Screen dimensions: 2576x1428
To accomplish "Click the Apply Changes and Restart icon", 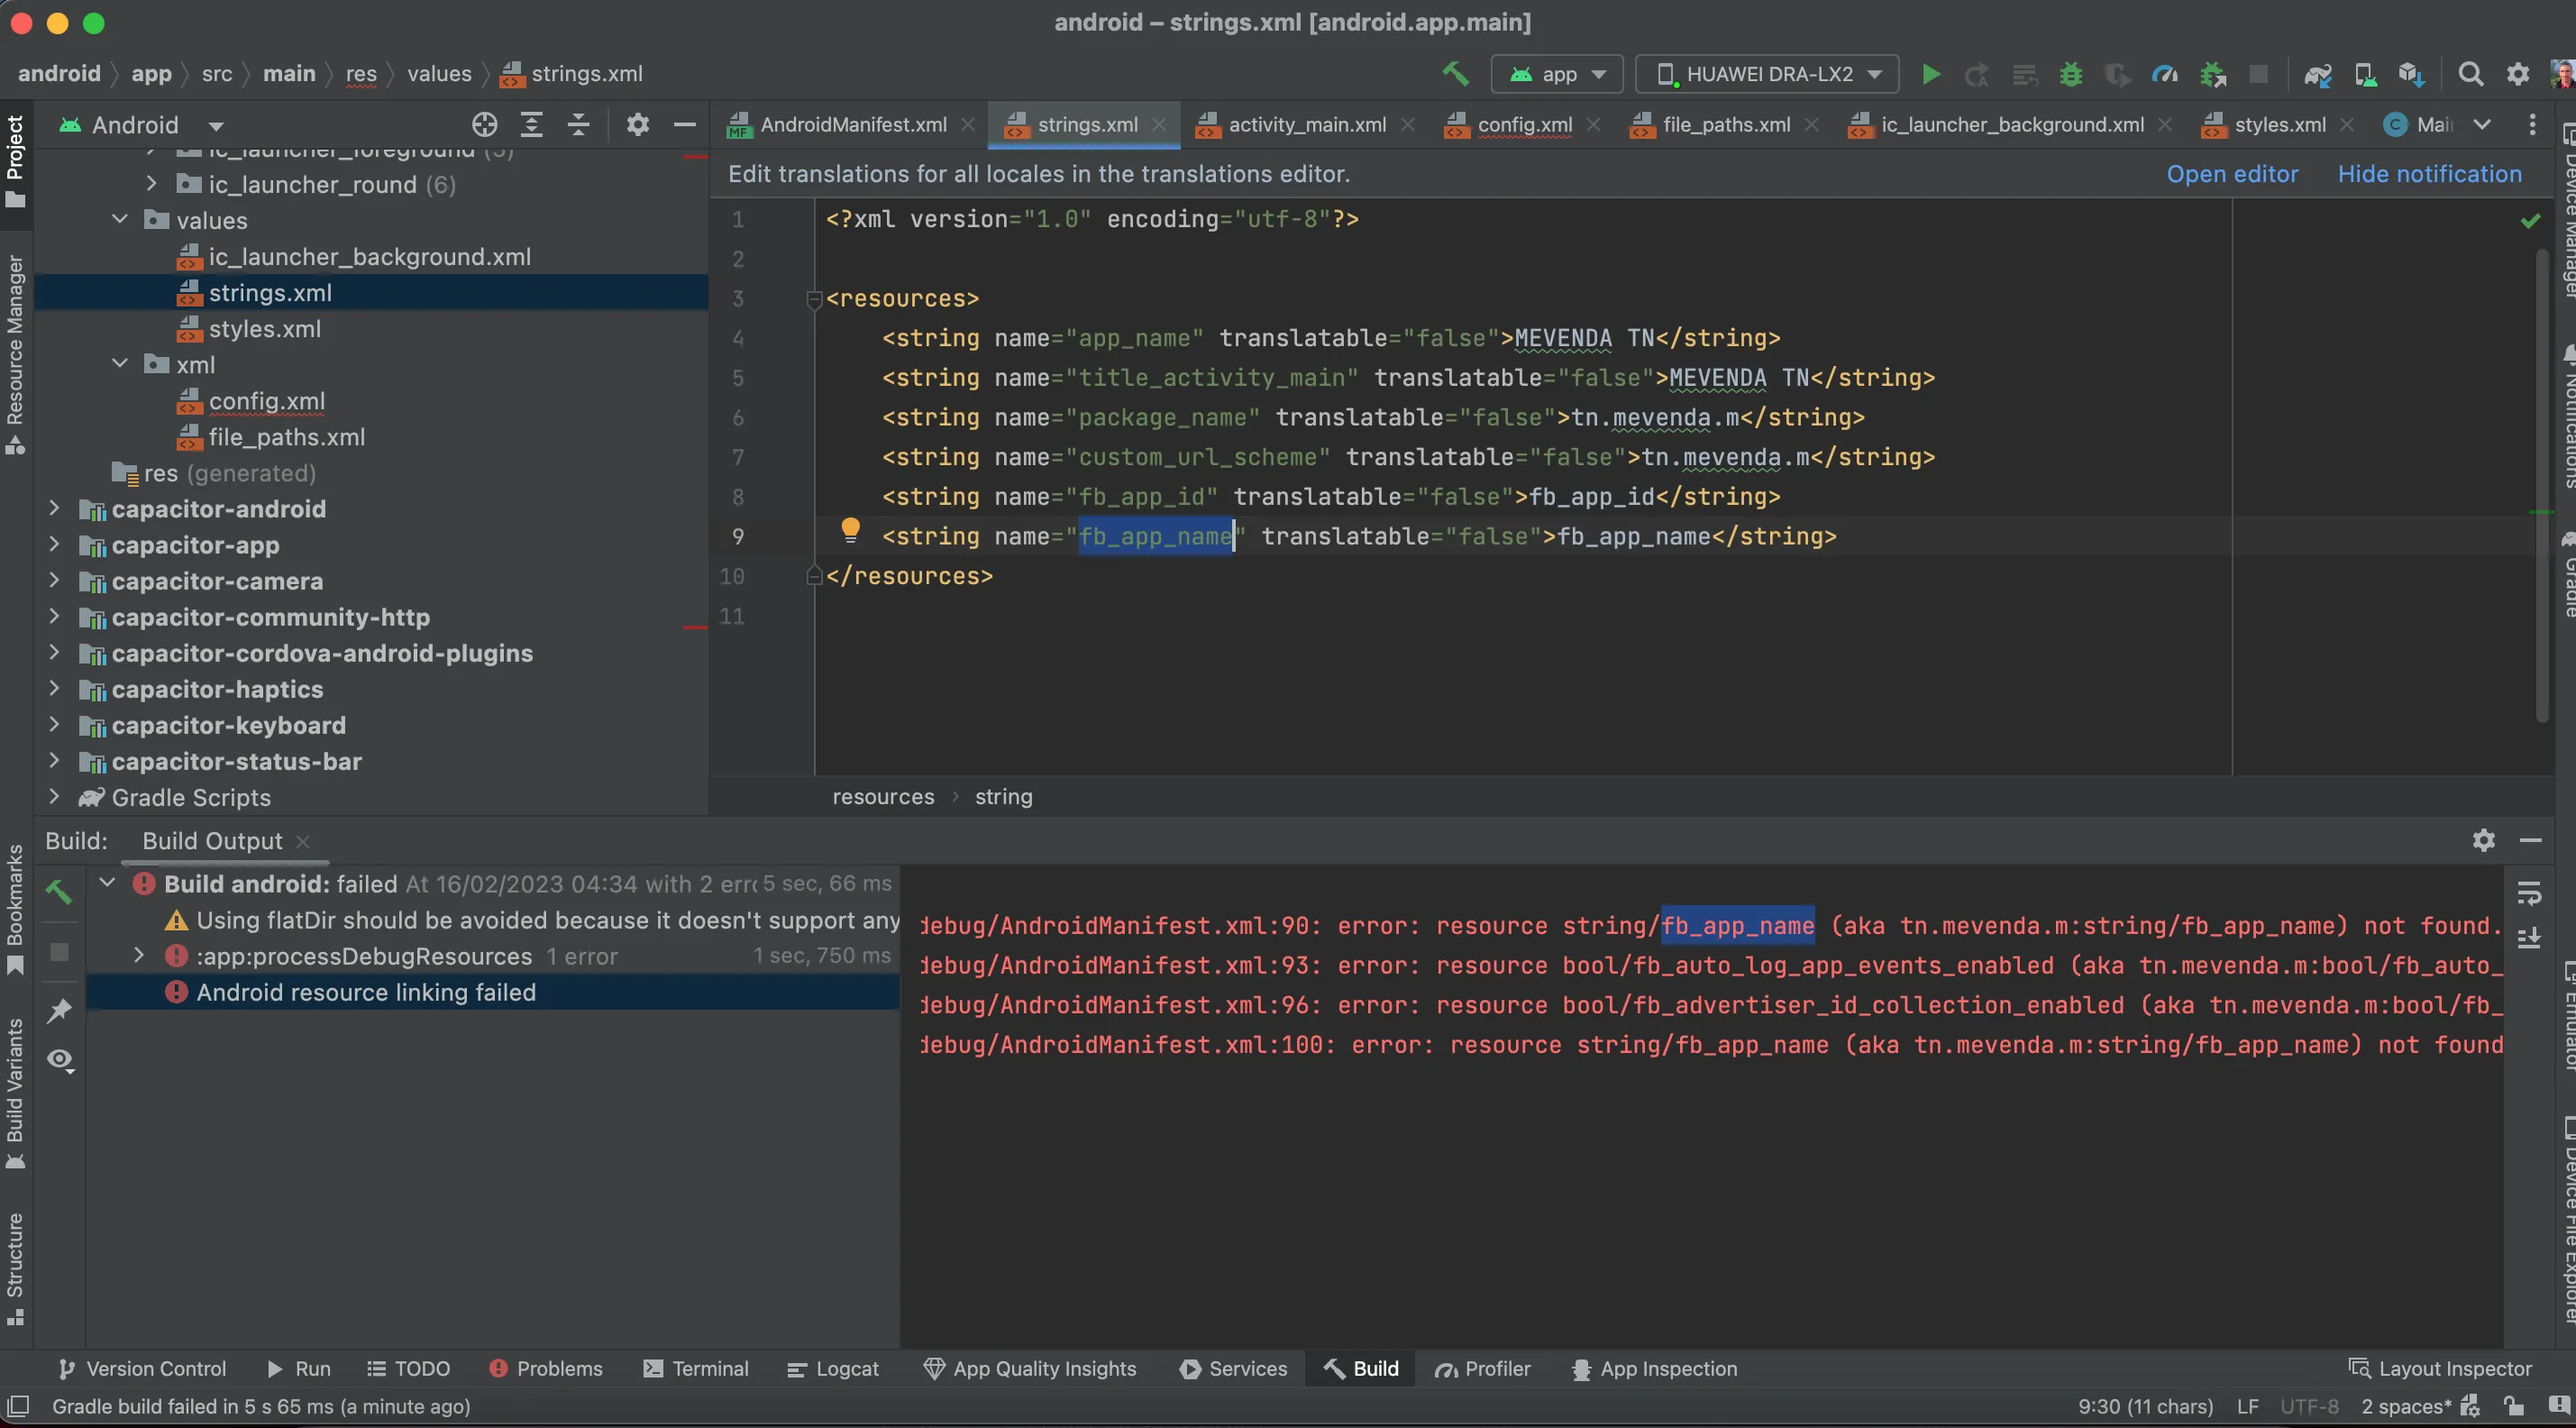I will pos(1976,74).
